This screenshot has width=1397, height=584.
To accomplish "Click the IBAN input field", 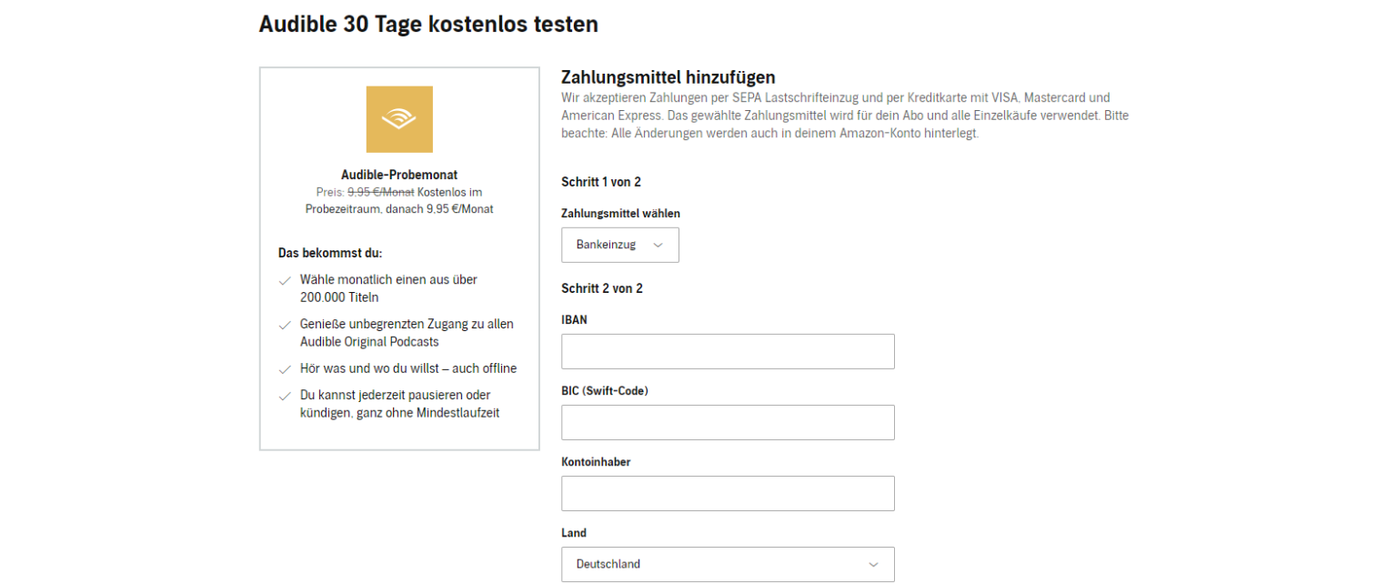I will (728, 351).
